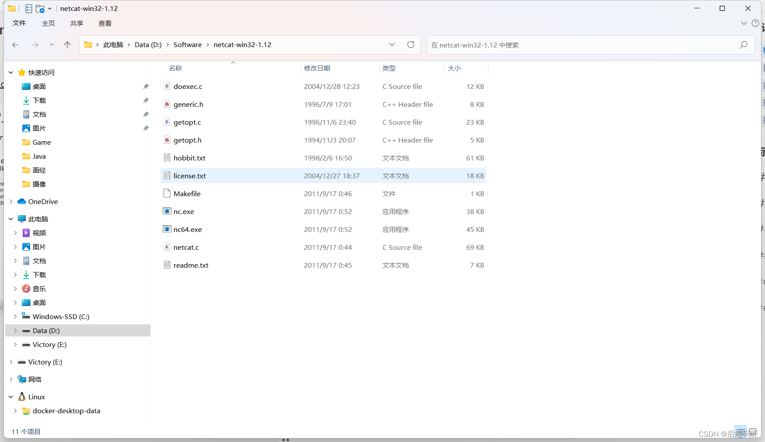The image size is (765, 442).
Task: Open the help question mark icon
Action: tap(755, 23)
